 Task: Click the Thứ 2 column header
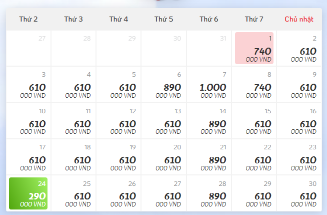pos(28,19)
